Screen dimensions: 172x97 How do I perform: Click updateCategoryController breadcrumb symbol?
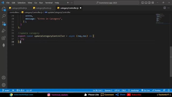tap(59, 12)
